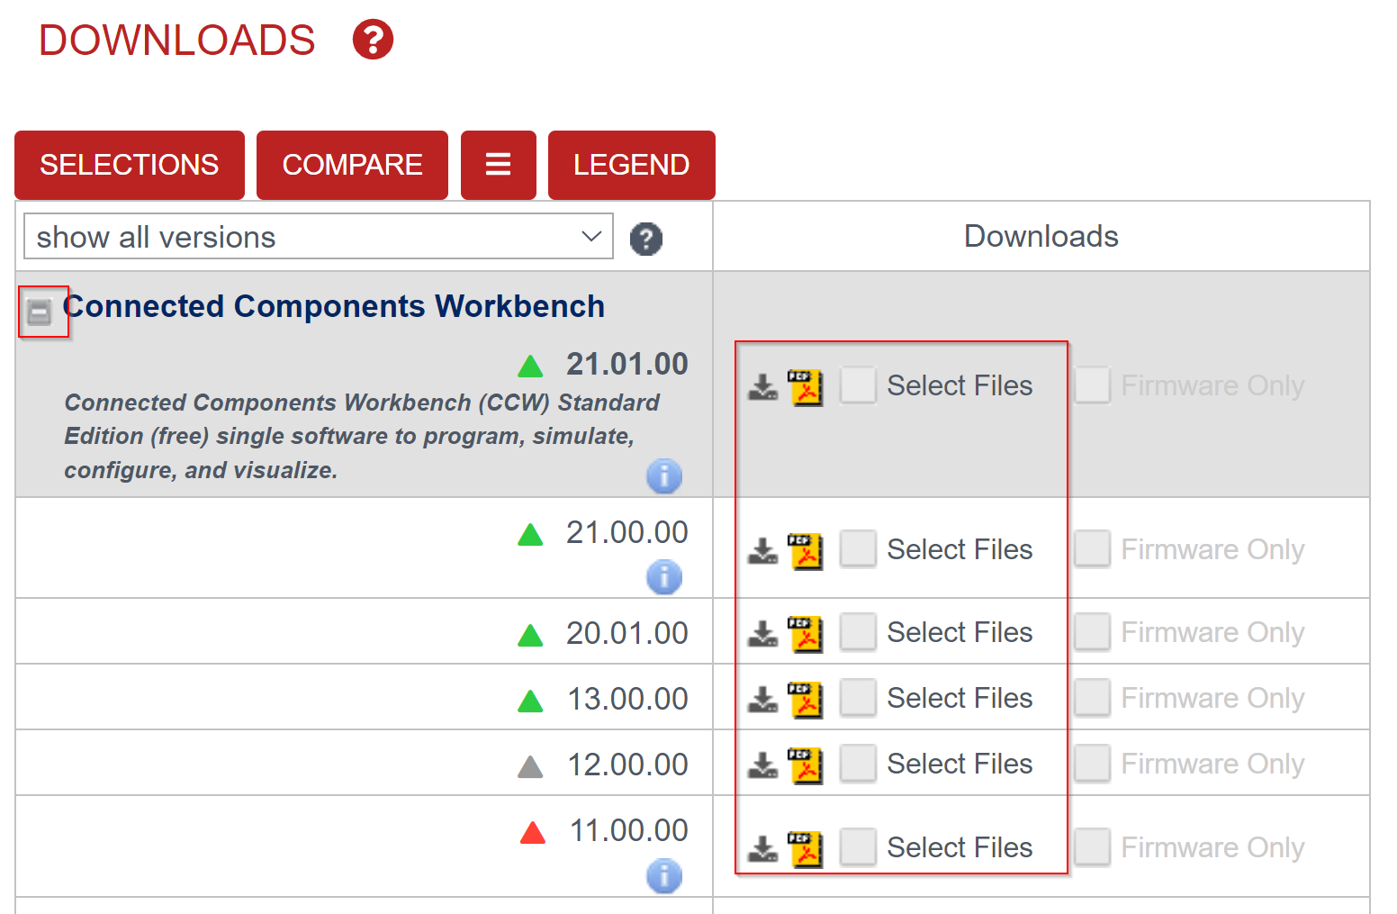Open the hamburger menu button
Image resolution: width=1397 pixels, height=914 pixels.
coord(499,165)
